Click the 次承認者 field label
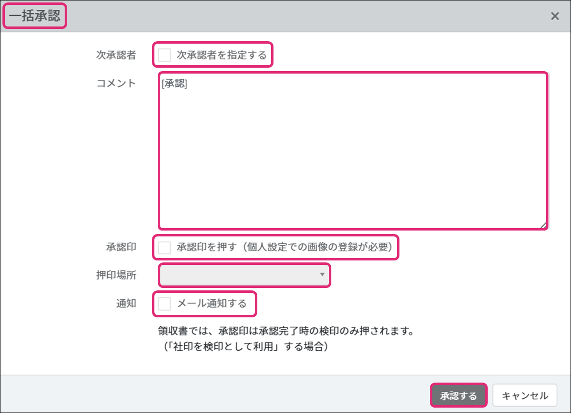571x413 pixels. (x=116, y=55)
